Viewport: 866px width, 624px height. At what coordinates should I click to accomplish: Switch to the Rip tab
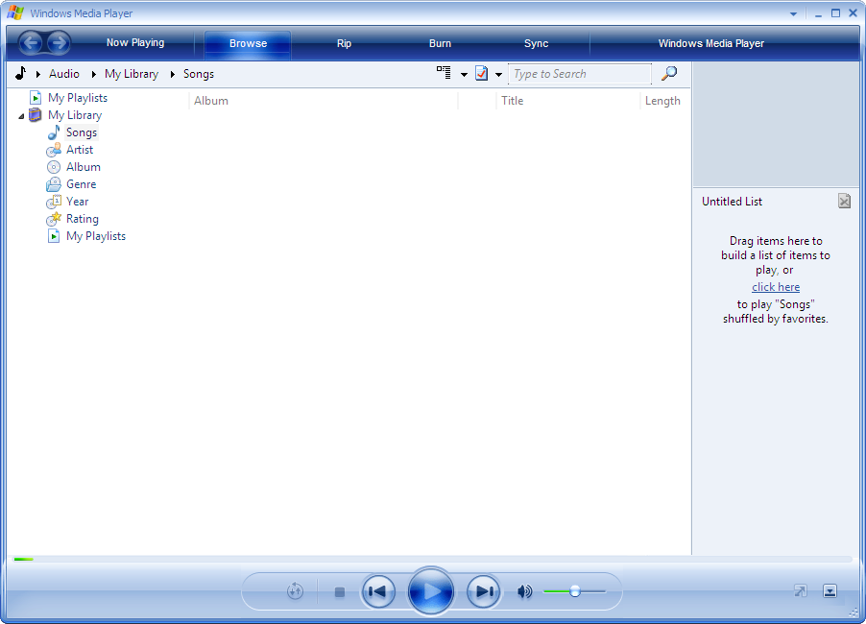344,43
